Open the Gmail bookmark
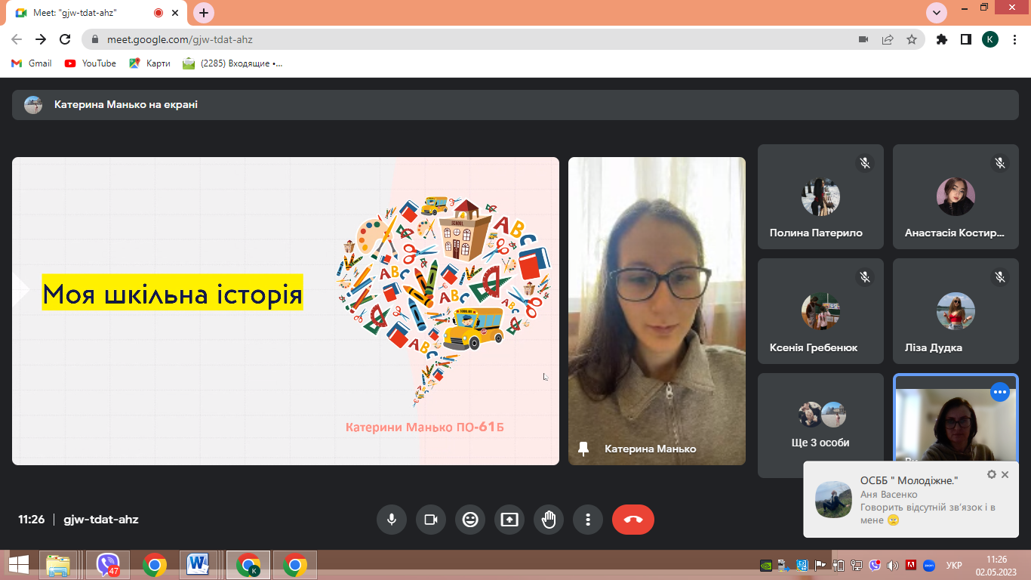This screenshot has width=1031, height=580. (32, 63)
